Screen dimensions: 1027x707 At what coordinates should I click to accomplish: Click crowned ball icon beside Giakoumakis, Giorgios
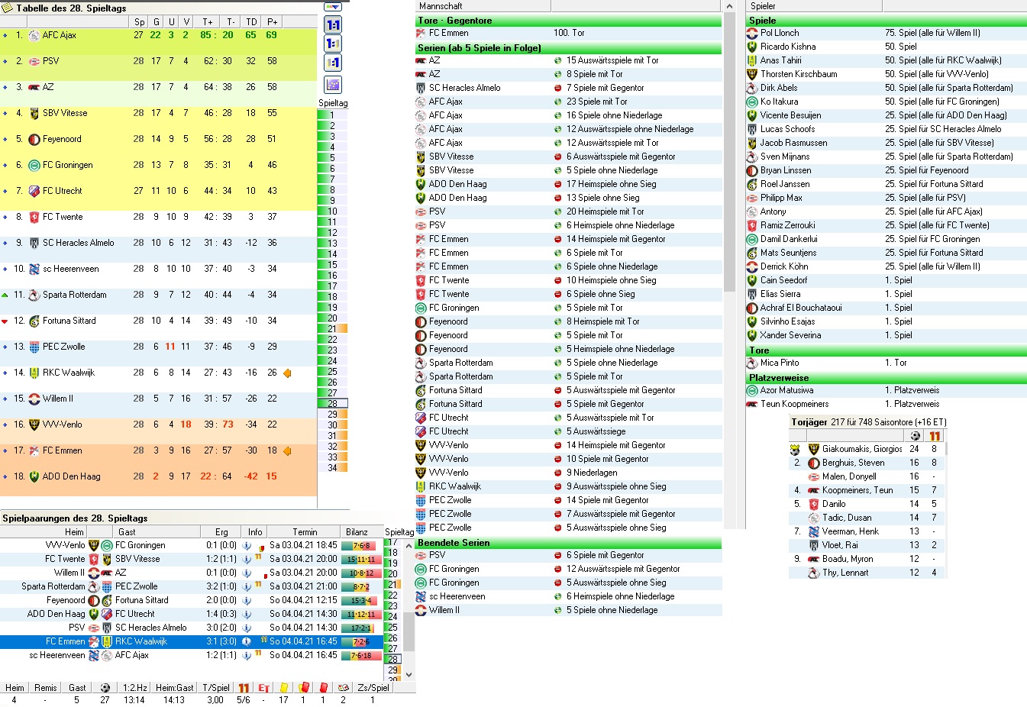coord(795,449)
